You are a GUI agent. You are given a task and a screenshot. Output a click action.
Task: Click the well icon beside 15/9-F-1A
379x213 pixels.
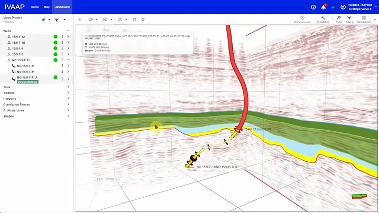[x=9, y=37]
